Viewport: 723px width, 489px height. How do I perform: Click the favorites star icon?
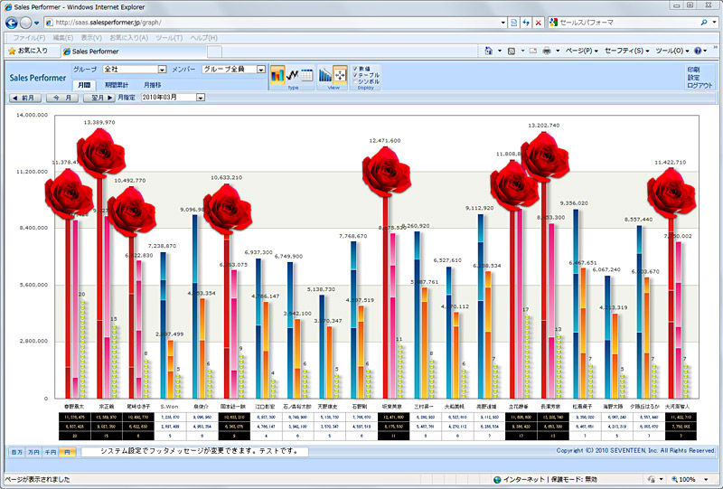[12, 51]
